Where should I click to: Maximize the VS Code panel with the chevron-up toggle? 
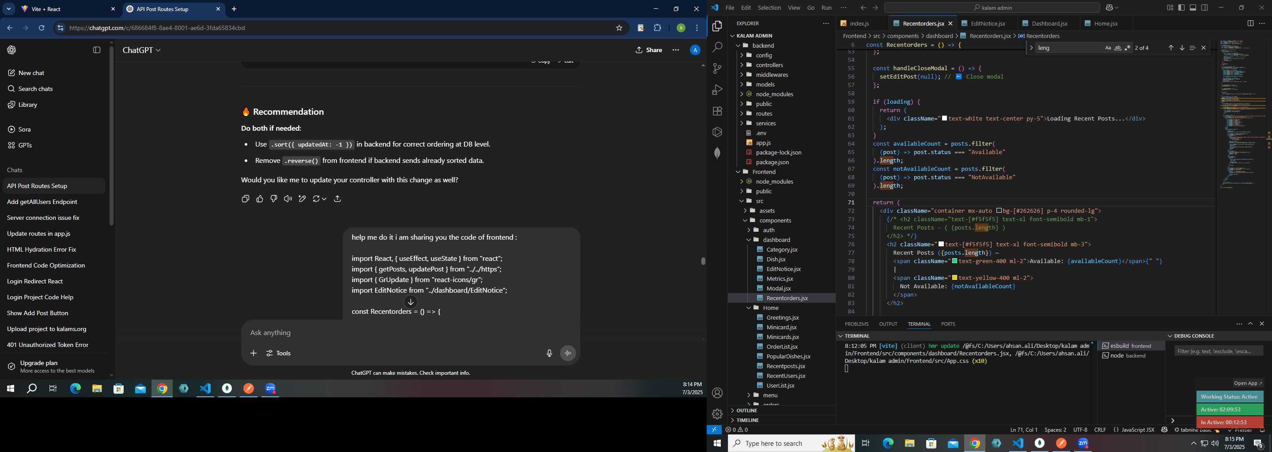pos(1250,324)
